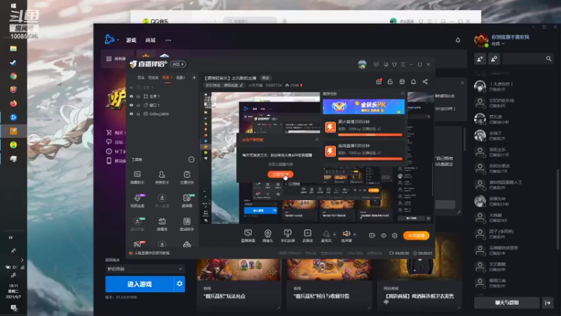The width and height of the screenshot is (561, 316).
Task: Open the 斗鱼直播伴侣使用教程 link in status bar
Action: click(x=152, y=253)
